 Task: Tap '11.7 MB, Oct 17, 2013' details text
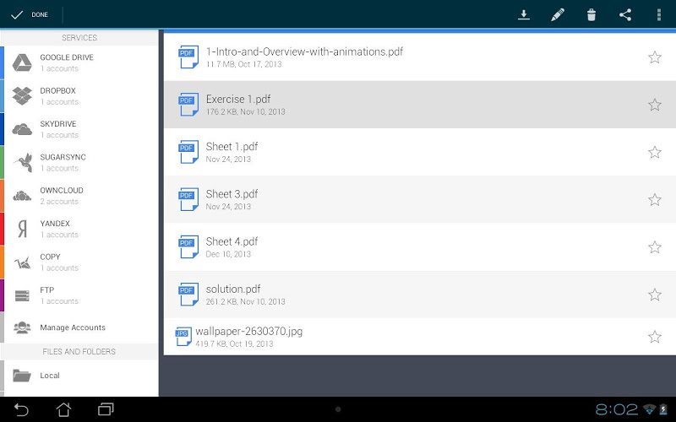click(243, 64)
